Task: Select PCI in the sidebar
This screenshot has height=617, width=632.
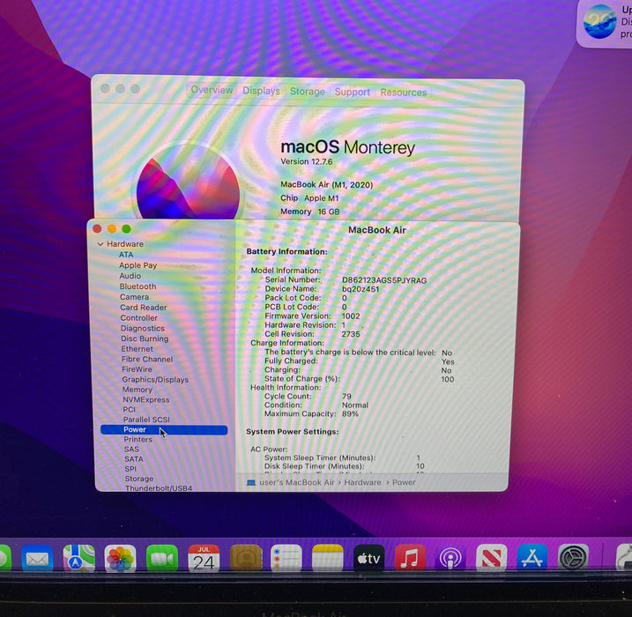Action: (x=129, y=410)
